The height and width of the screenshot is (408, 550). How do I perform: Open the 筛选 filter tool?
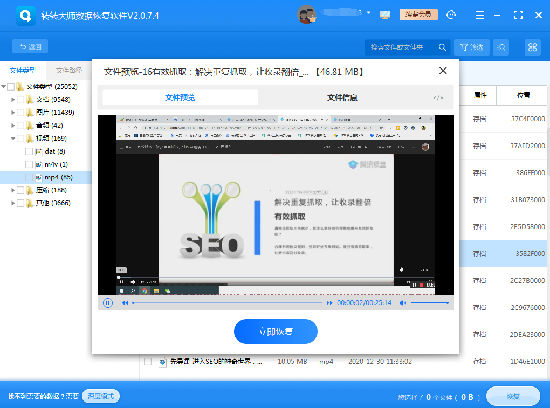tap(471, 47)
